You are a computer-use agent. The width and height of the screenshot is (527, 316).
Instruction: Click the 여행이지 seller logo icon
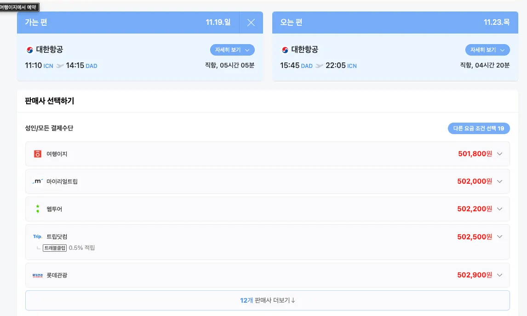tap(38, 154)
